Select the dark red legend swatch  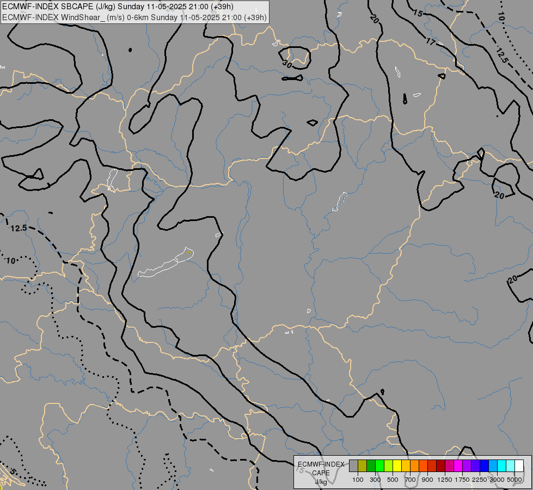tap(440, 465)
